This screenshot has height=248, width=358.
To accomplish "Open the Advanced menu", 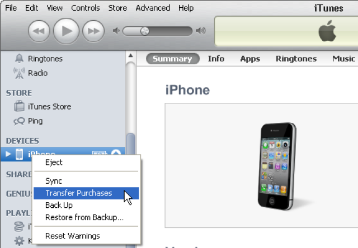I will pos(153,8).
